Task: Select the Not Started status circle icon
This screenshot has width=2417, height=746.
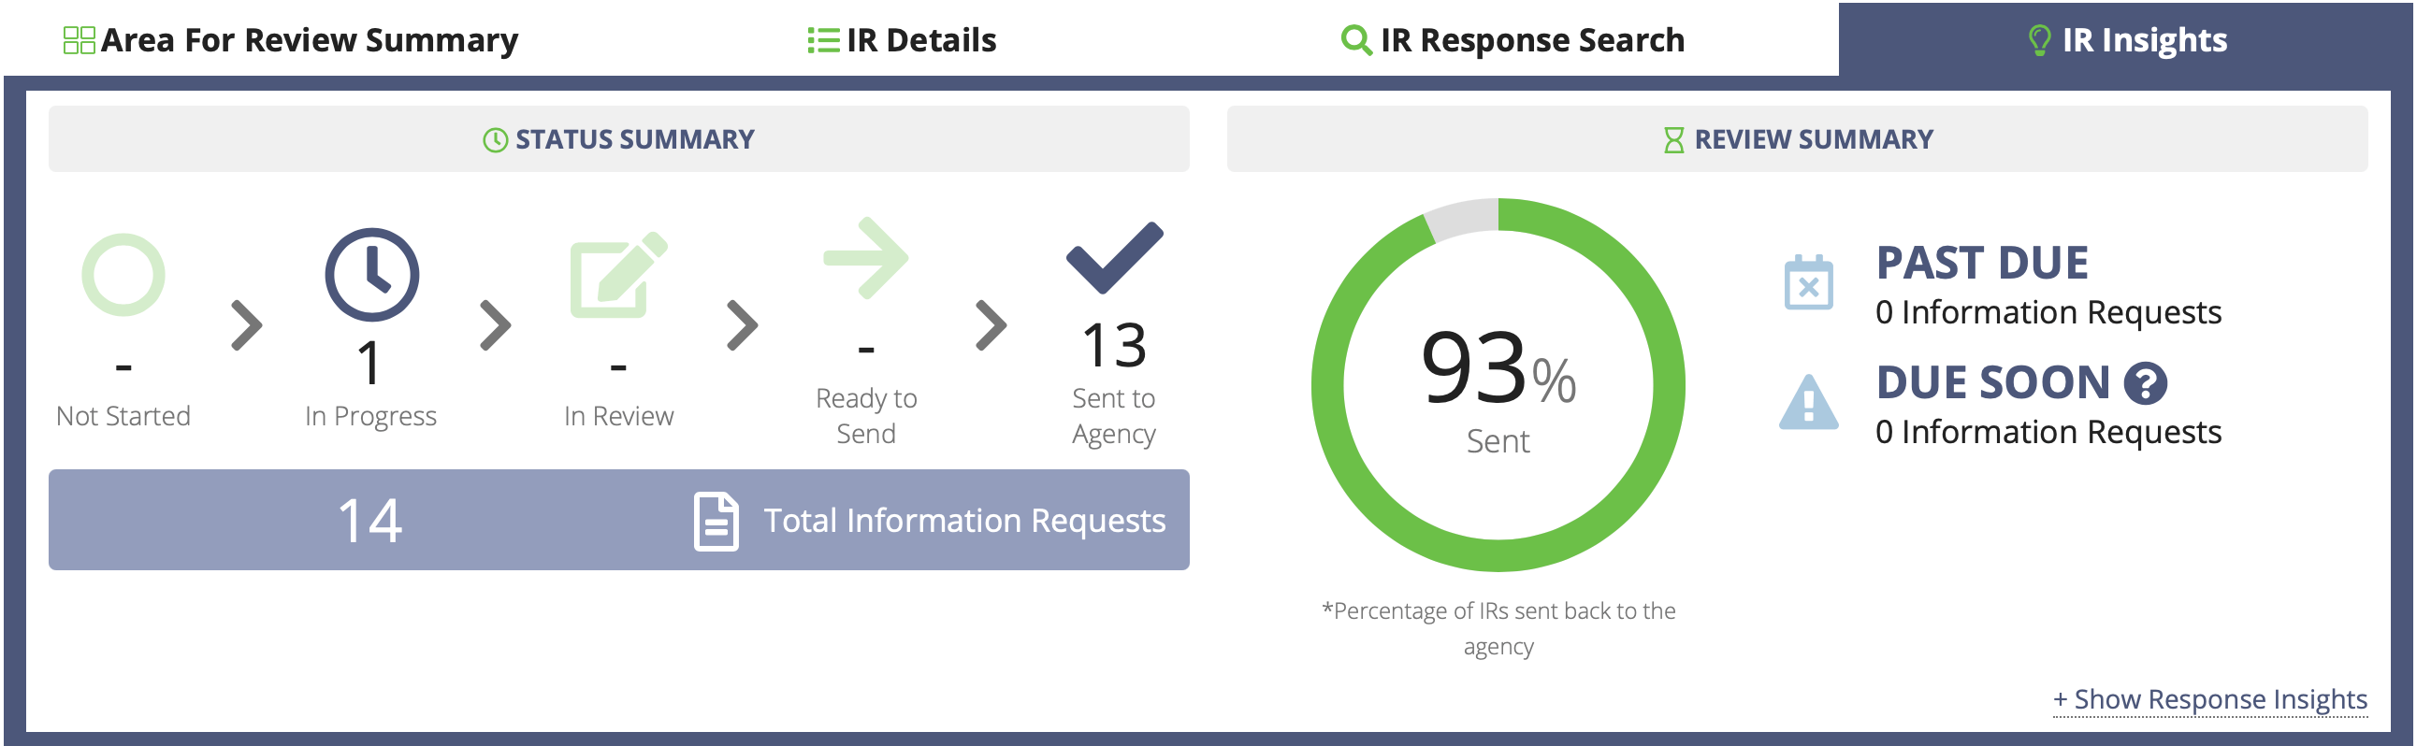Action: click(126, 277)
